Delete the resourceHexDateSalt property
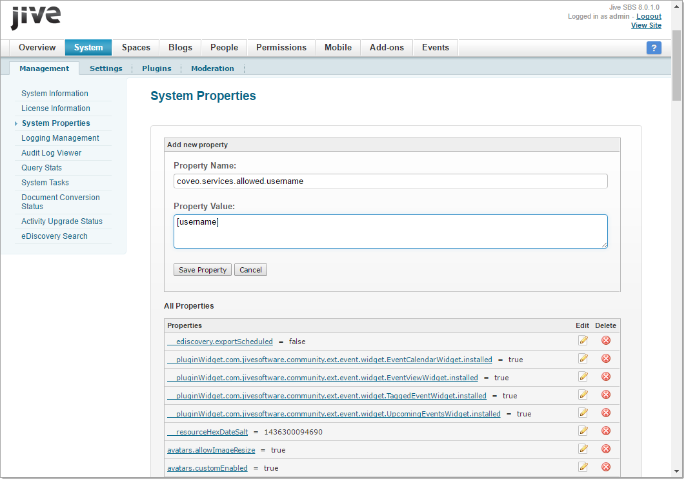This screenshot has width=686, height=481. coord(605,430)
